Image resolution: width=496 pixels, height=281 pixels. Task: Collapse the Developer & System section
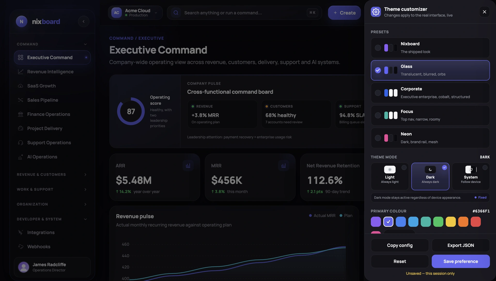point(52,219)
